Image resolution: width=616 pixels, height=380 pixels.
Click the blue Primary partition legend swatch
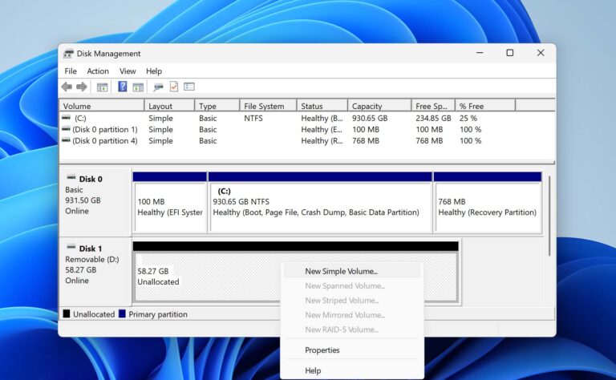click(122, 313)
